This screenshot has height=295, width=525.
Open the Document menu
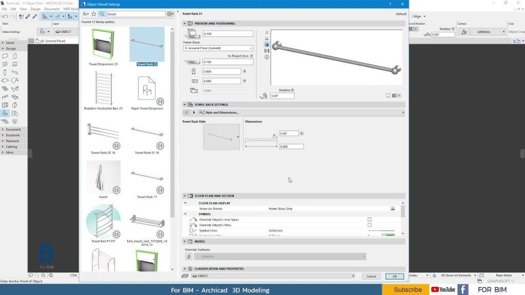(51, 9)
